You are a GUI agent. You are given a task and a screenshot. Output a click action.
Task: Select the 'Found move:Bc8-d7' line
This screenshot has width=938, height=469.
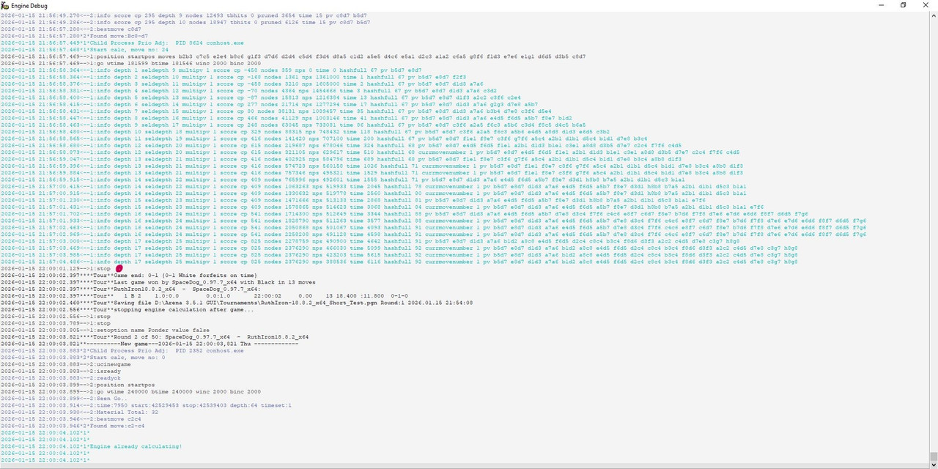point(74,35)
